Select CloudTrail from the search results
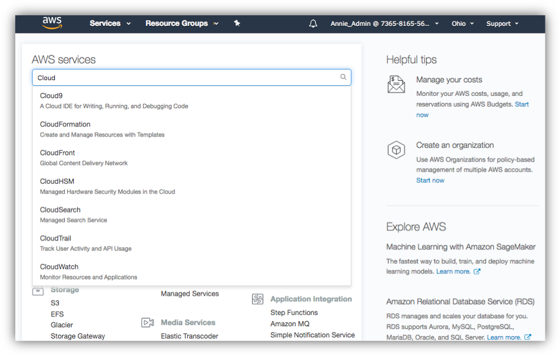Viewport: 560px width, 356px height. pyautogui.click(x=191, y=243)
